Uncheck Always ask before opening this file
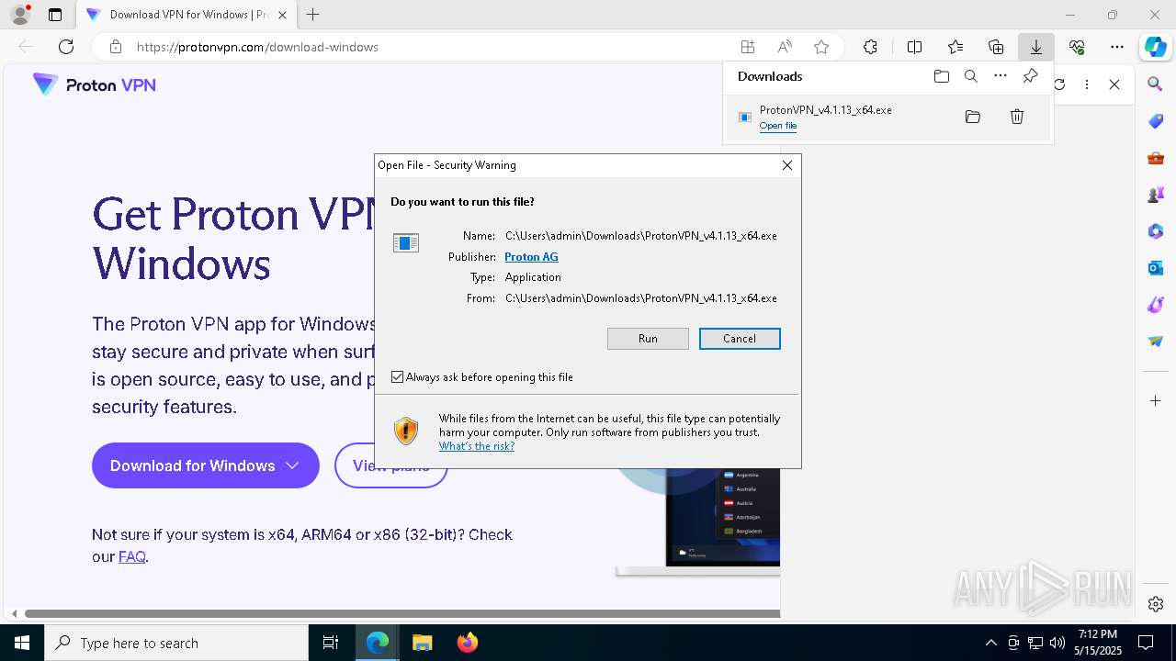1176x661 pixels. (398, 377)
